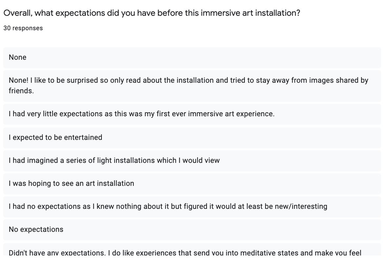Click the word "friends." in the second response

tap(21, 91)
